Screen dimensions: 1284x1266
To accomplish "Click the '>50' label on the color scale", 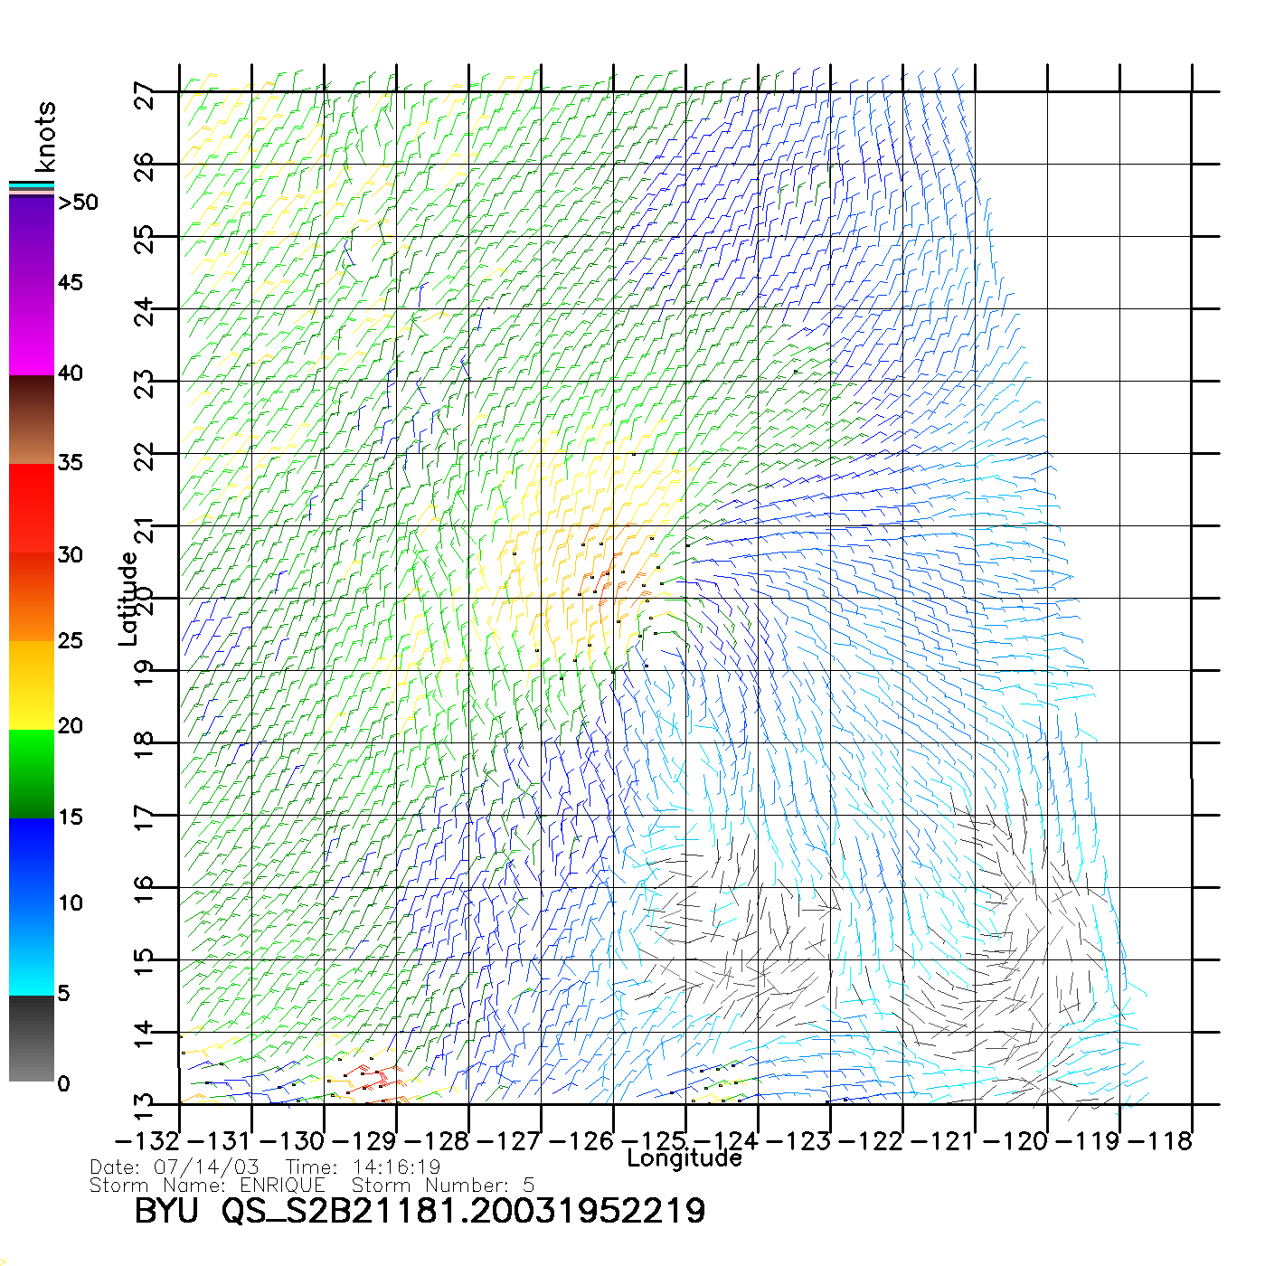I will [78, 203].
